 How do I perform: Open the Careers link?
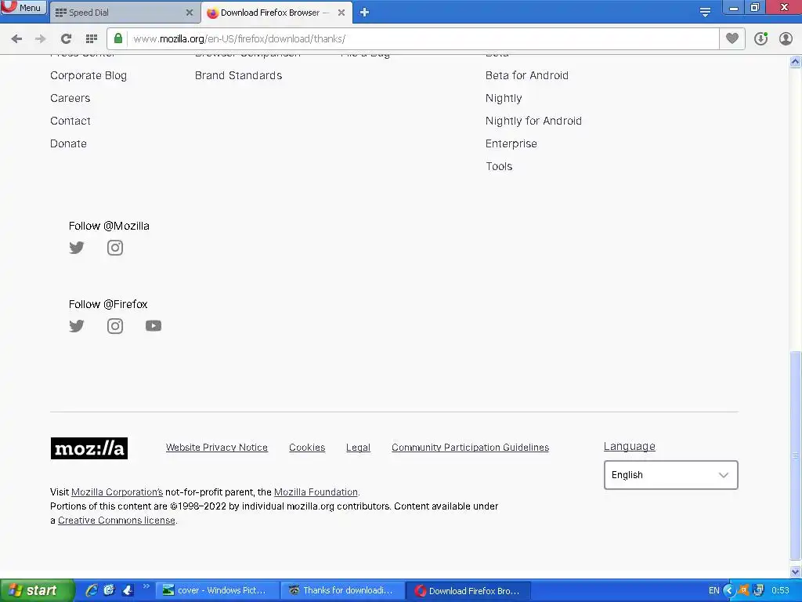70,98
